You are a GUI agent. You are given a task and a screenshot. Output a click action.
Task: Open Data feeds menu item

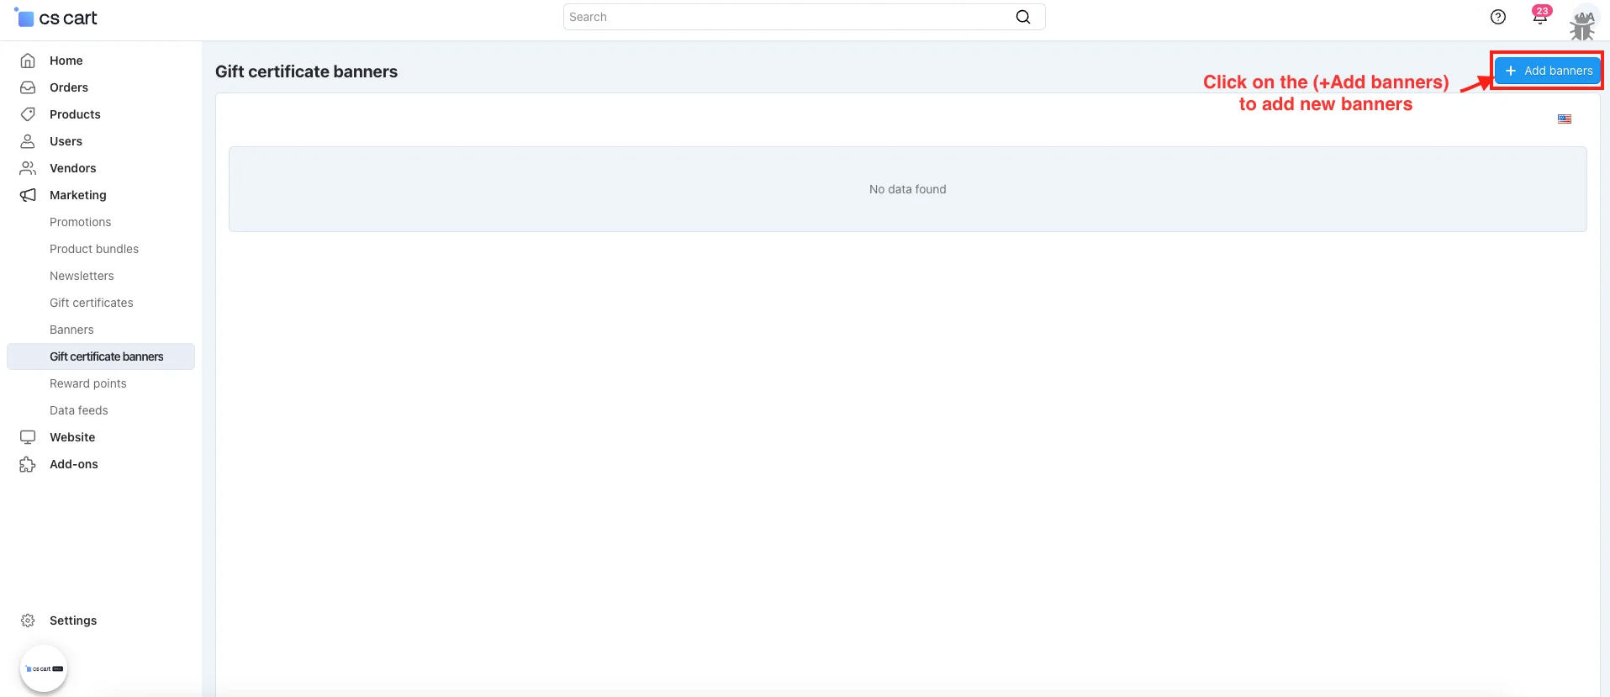(x=78, y=410)
